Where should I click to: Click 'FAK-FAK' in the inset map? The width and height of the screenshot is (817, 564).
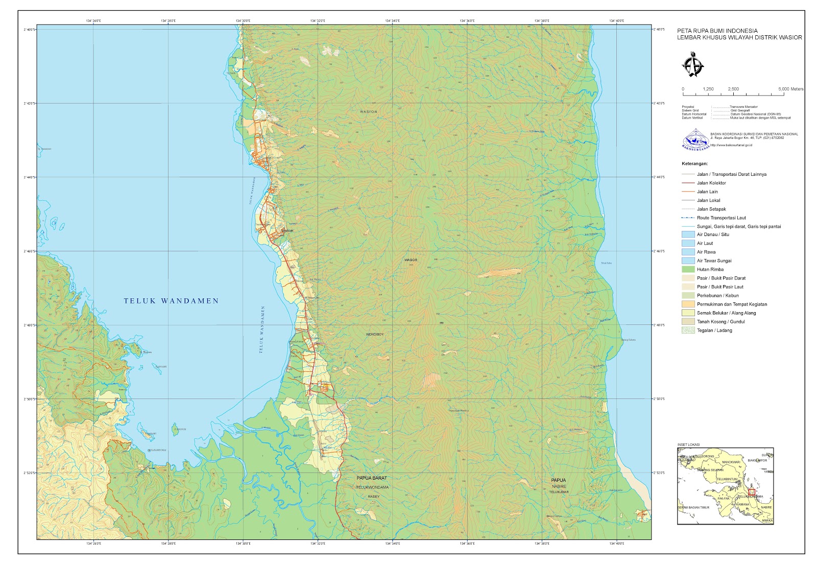pos(724,498)
